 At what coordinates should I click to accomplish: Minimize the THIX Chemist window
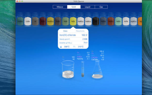coord(20,1)
